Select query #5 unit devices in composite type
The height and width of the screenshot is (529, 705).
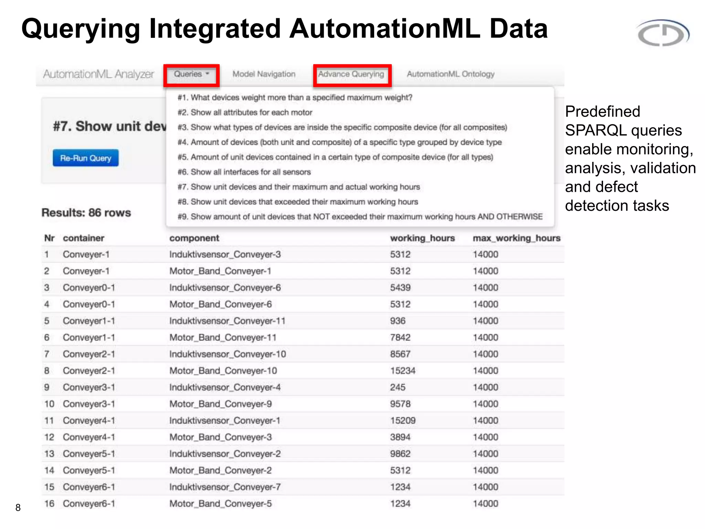336,157
